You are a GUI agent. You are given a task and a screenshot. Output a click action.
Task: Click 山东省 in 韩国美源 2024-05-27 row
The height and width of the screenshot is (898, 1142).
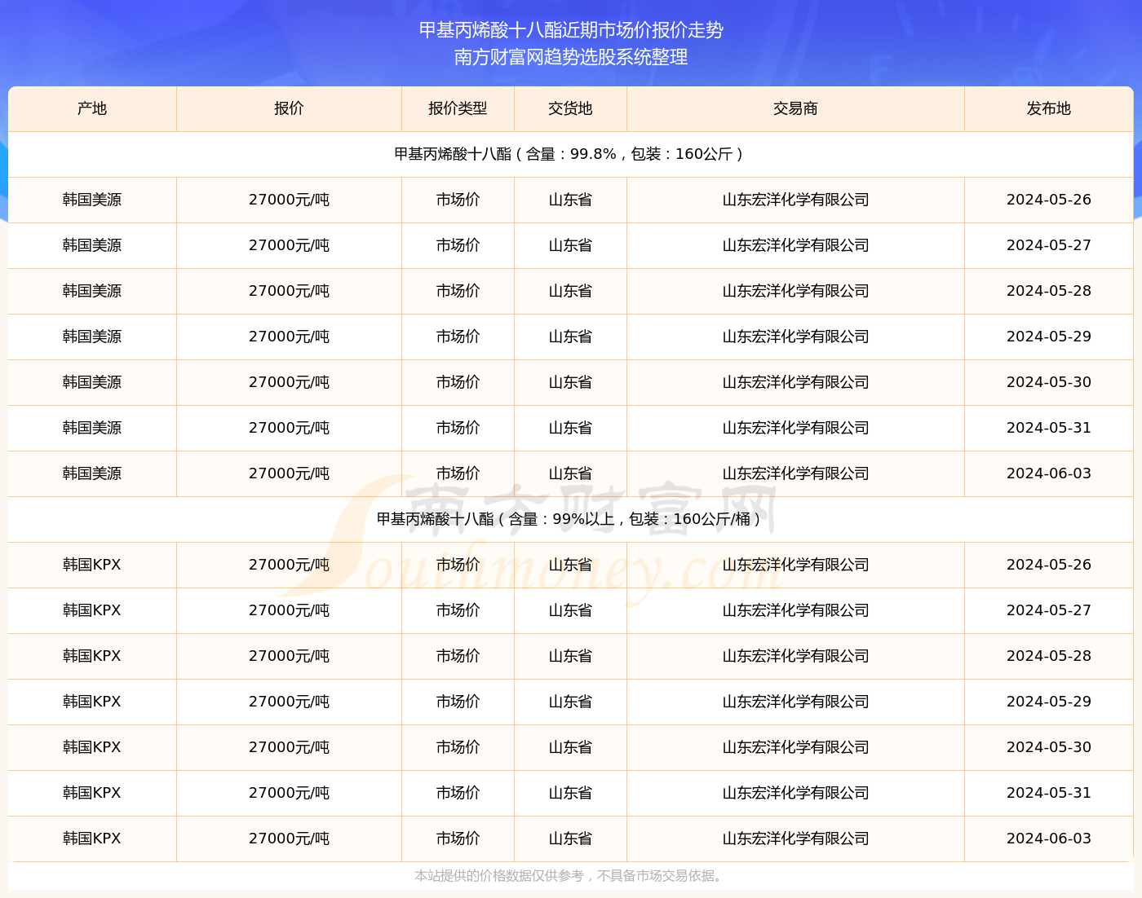pos(570,245)
